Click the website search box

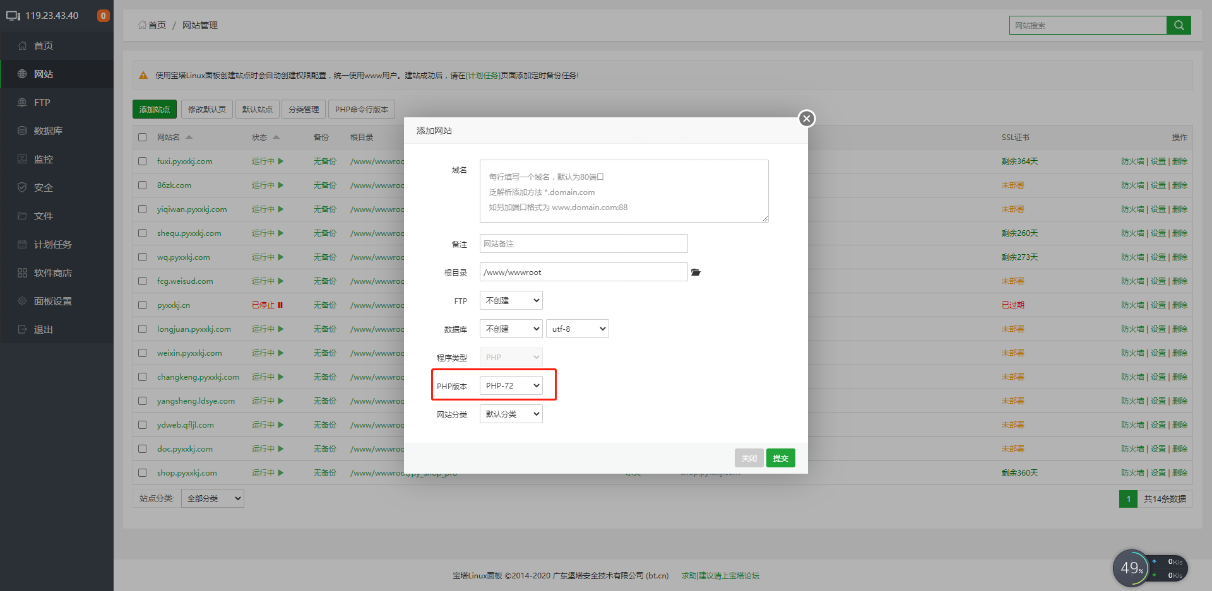tap(1088, 25)
